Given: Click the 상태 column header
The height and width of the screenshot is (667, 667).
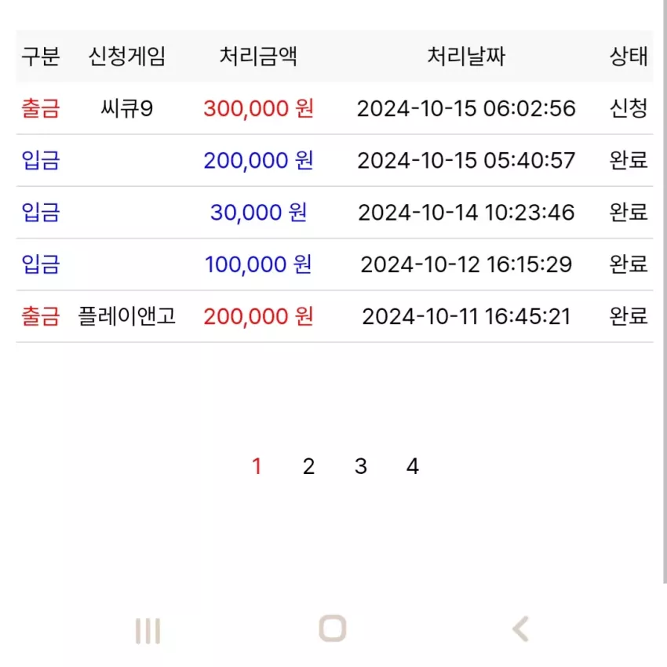Looking at the screenshot, I should (x=629, y=56).
